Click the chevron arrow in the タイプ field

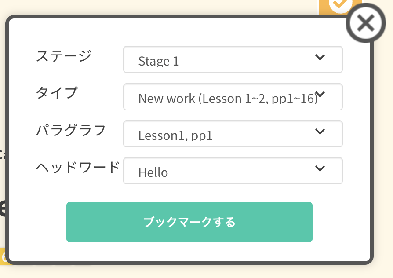(320, 94)
